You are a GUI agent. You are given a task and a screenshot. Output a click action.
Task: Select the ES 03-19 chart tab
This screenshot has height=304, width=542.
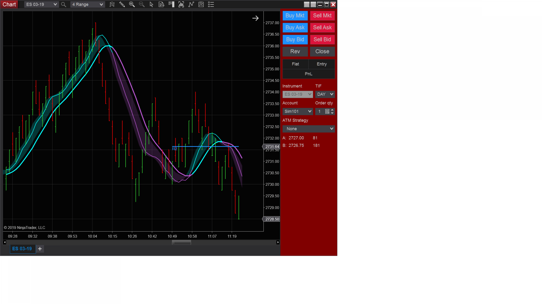(x=22, y=249)
